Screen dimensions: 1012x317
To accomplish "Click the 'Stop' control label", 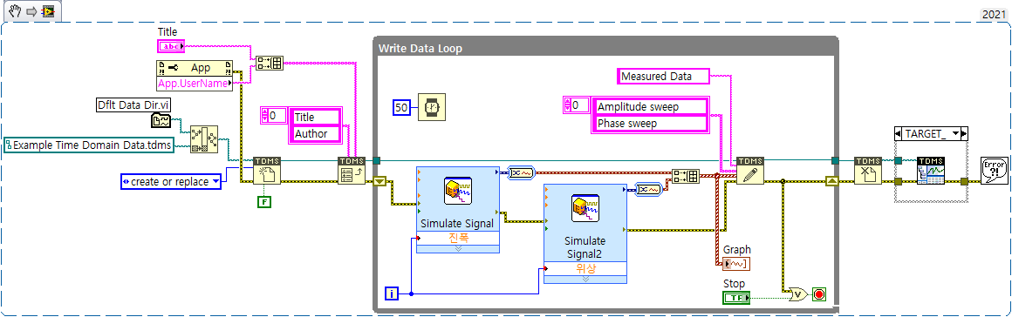I will click(735, 284).
